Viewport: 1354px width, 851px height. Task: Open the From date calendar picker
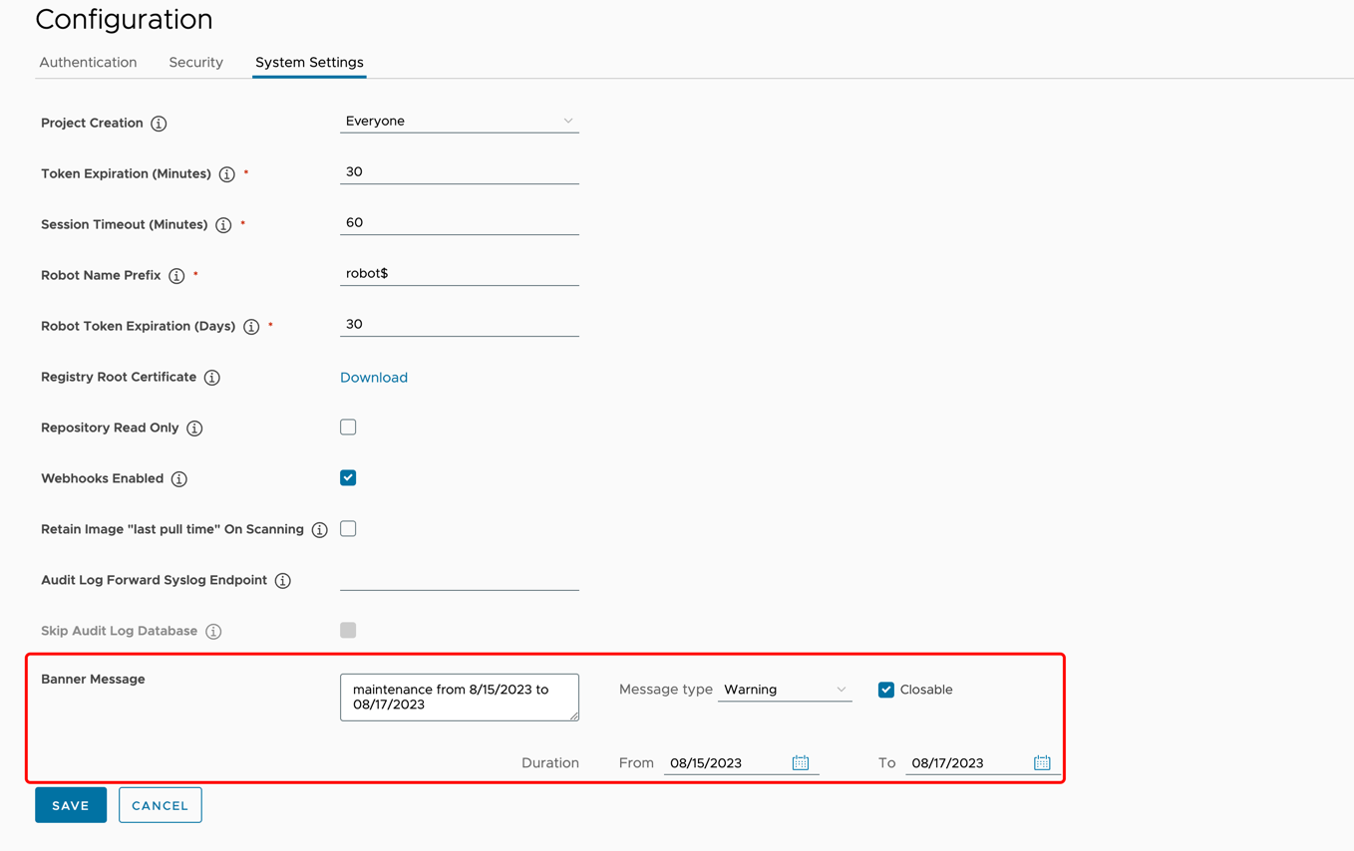(801, 762)
